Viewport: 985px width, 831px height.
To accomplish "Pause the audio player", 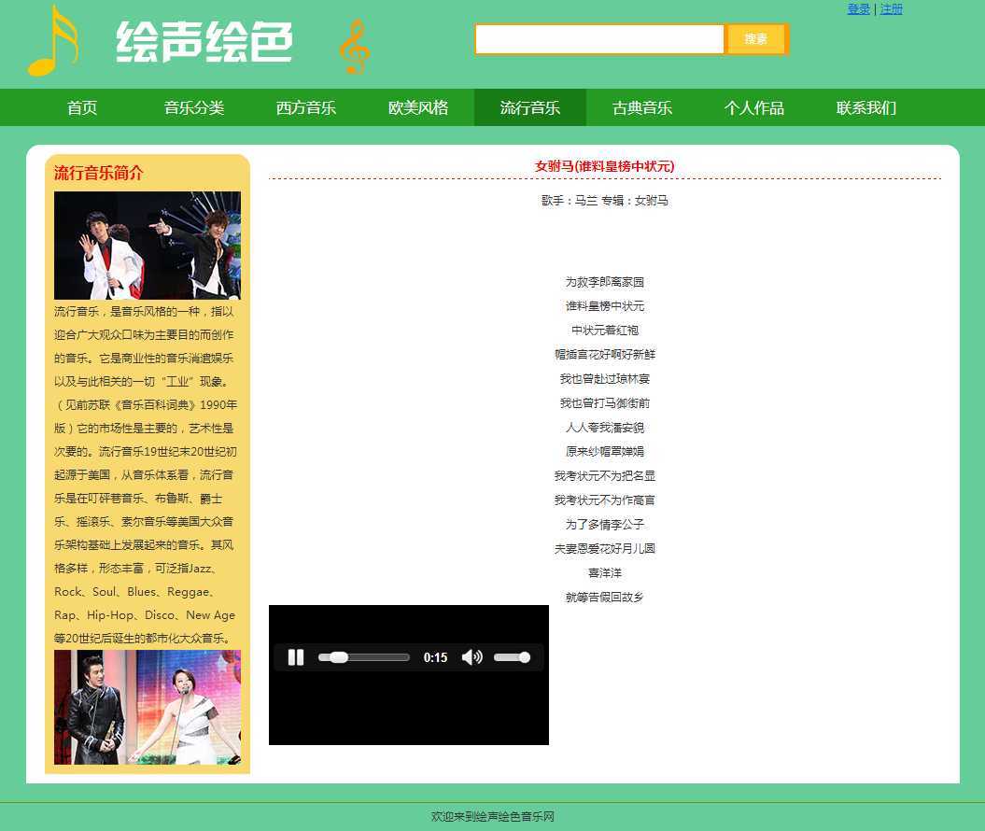I will pyautogui.click(x=296, y=657).
